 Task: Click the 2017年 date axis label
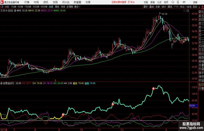pos(4,130)
